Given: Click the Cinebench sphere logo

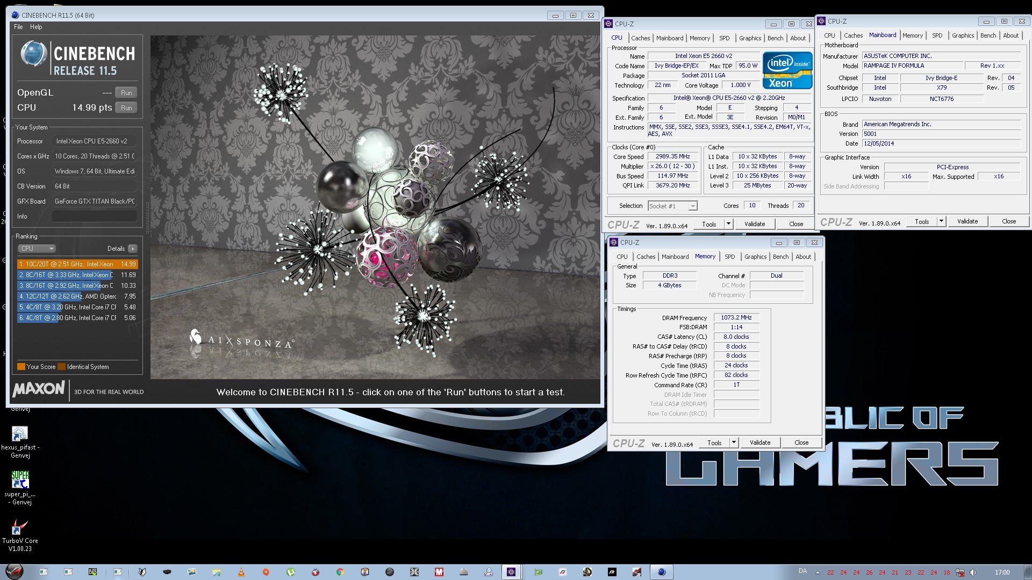Looking at the screenshot, I should click(33, 54).
